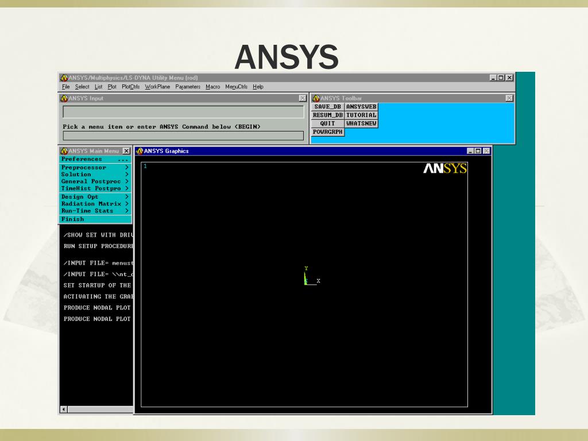Click the 'ACTIVATING THE GRAP' output line
Image resolution: width=588 pixels, height=441 pixels.
(x=98, y=297)
